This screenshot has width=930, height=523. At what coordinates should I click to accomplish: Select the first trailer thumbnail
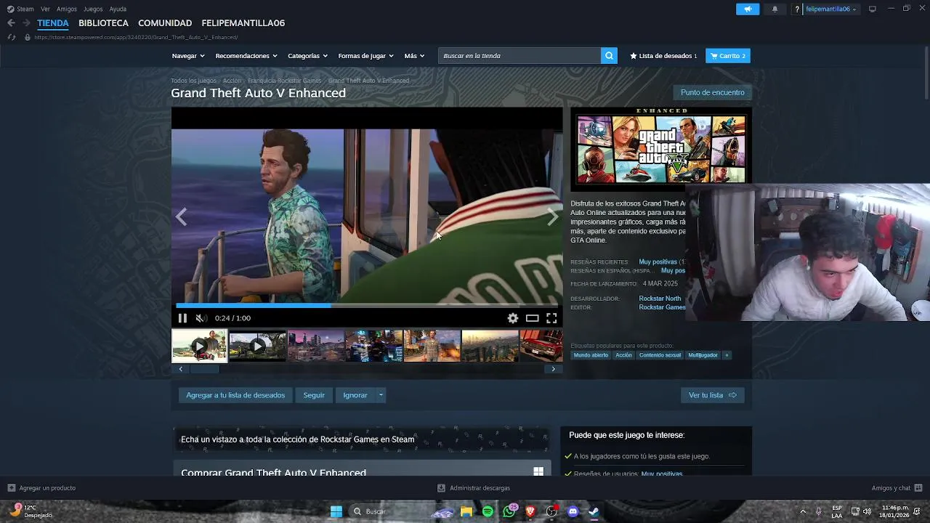(199, 346)
